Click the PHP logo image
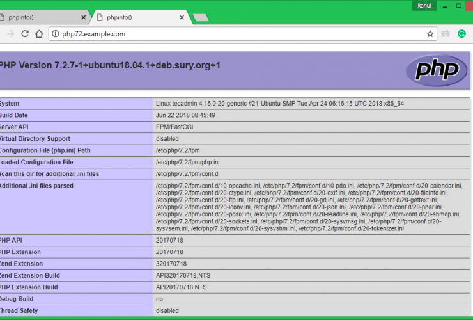 click(437, 69)
